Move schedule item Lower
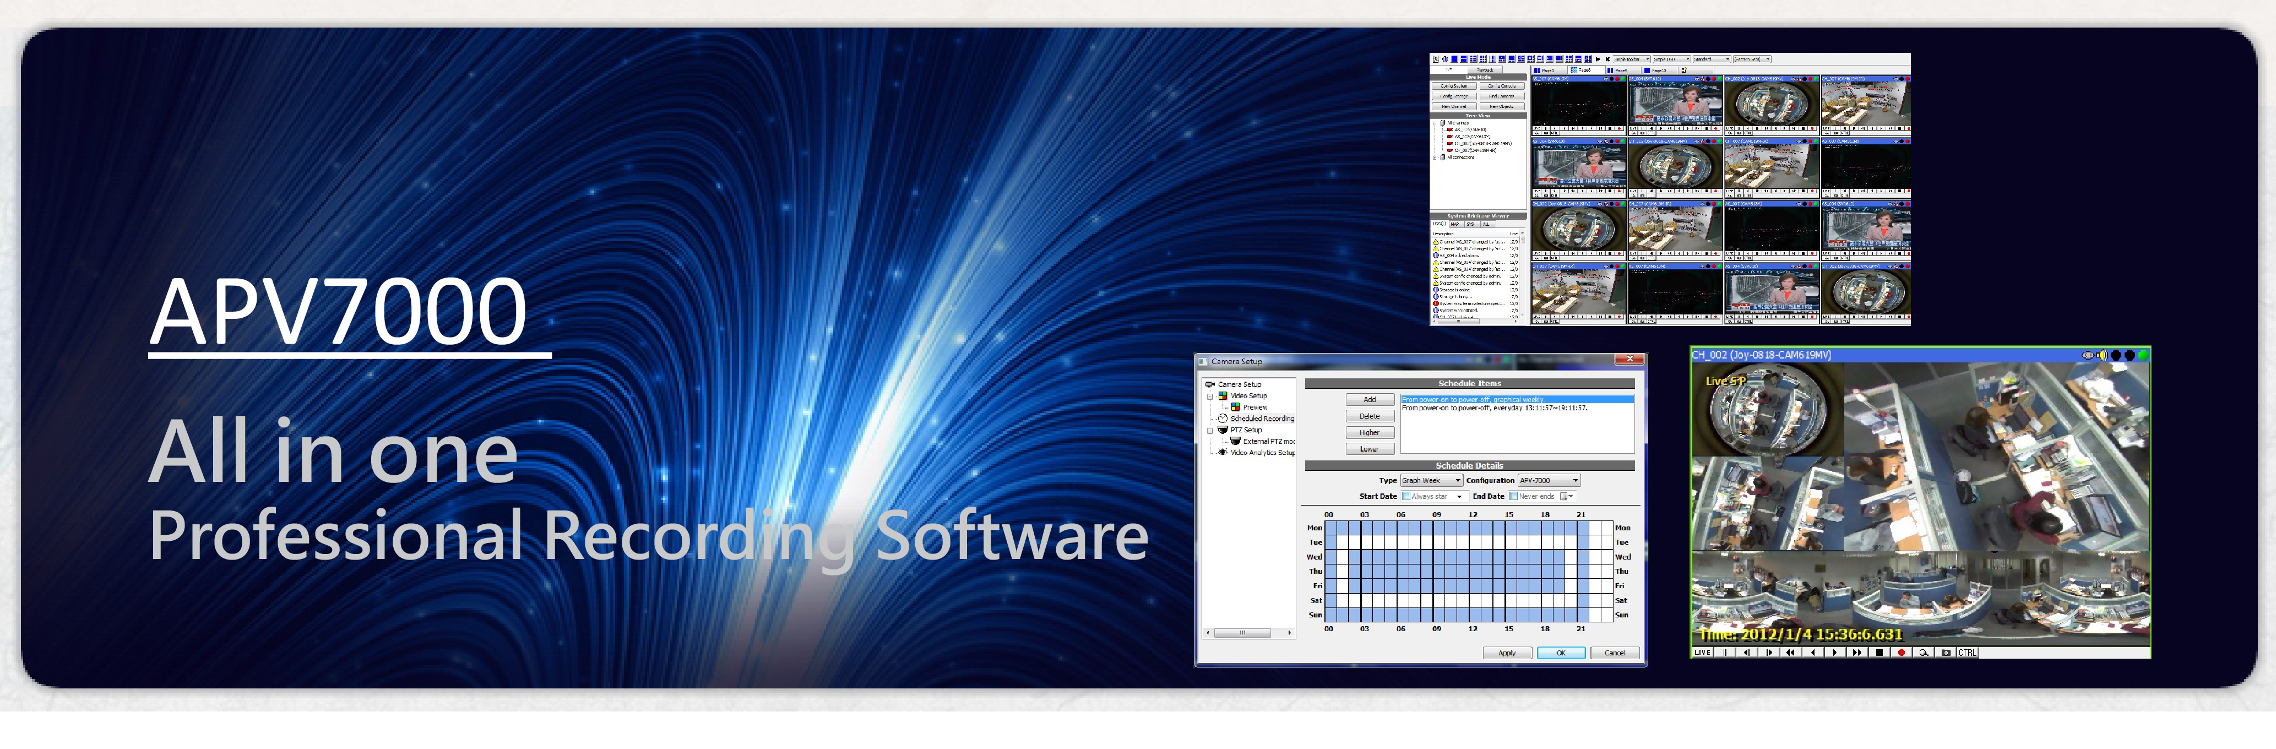The image size is (2276, 749). pyautogui.click(x=1370, y=449)
